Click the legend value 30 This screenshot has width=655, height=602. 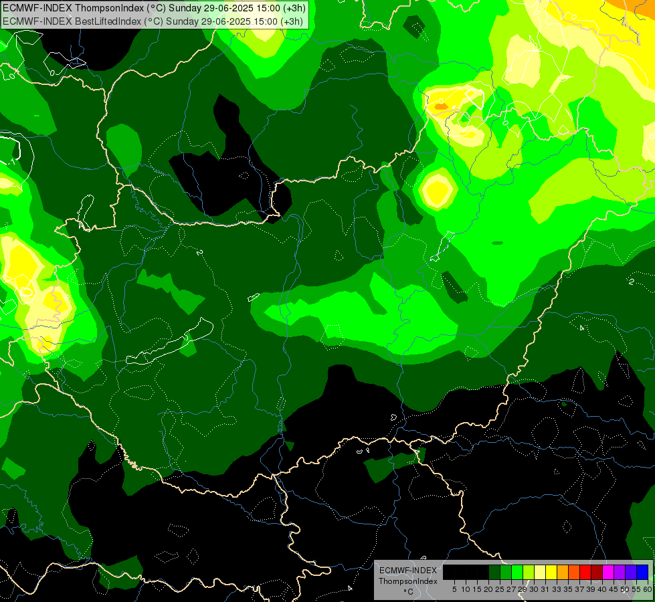(x=534, y=589)
